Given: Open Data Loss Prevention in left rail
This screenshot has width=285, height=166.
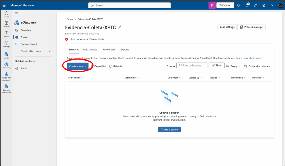Looking at the screenshot, I should point(6,89).
